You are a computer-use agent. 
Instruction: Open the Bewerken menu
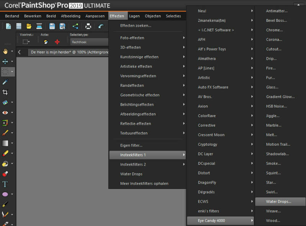33,16
